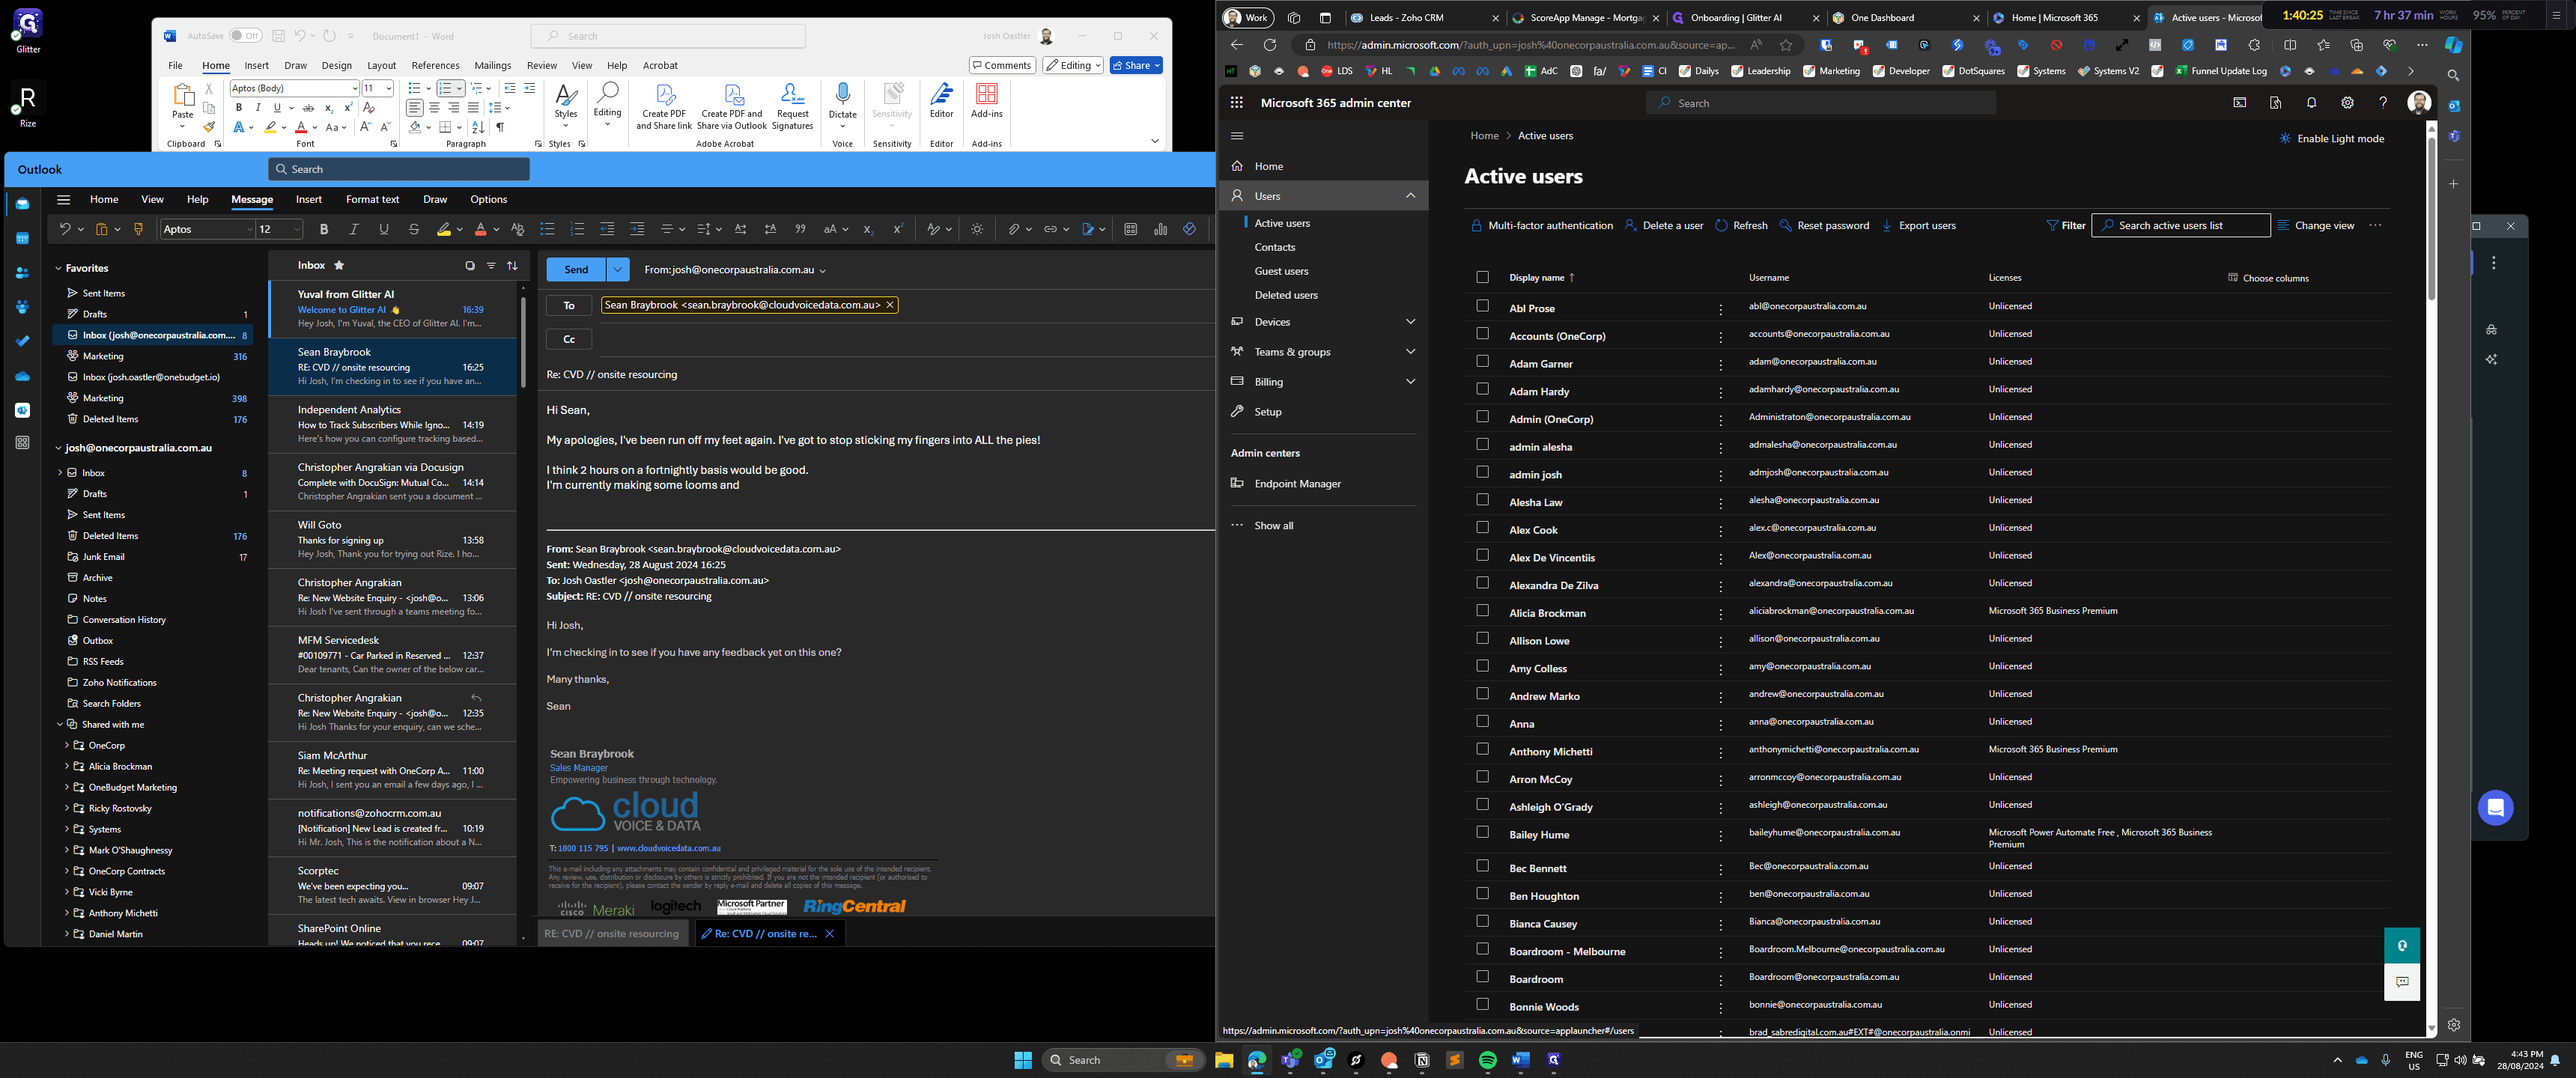The height and width of the screenshot is (1078, 2576).
Task: Open notifications bell in admin center
Action: pos(2311,103)
